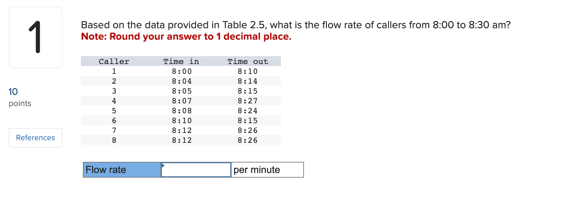The image size is (573, 218).
Task: Select the 8:15 time out for caller 6
Action: pos(248,120)
